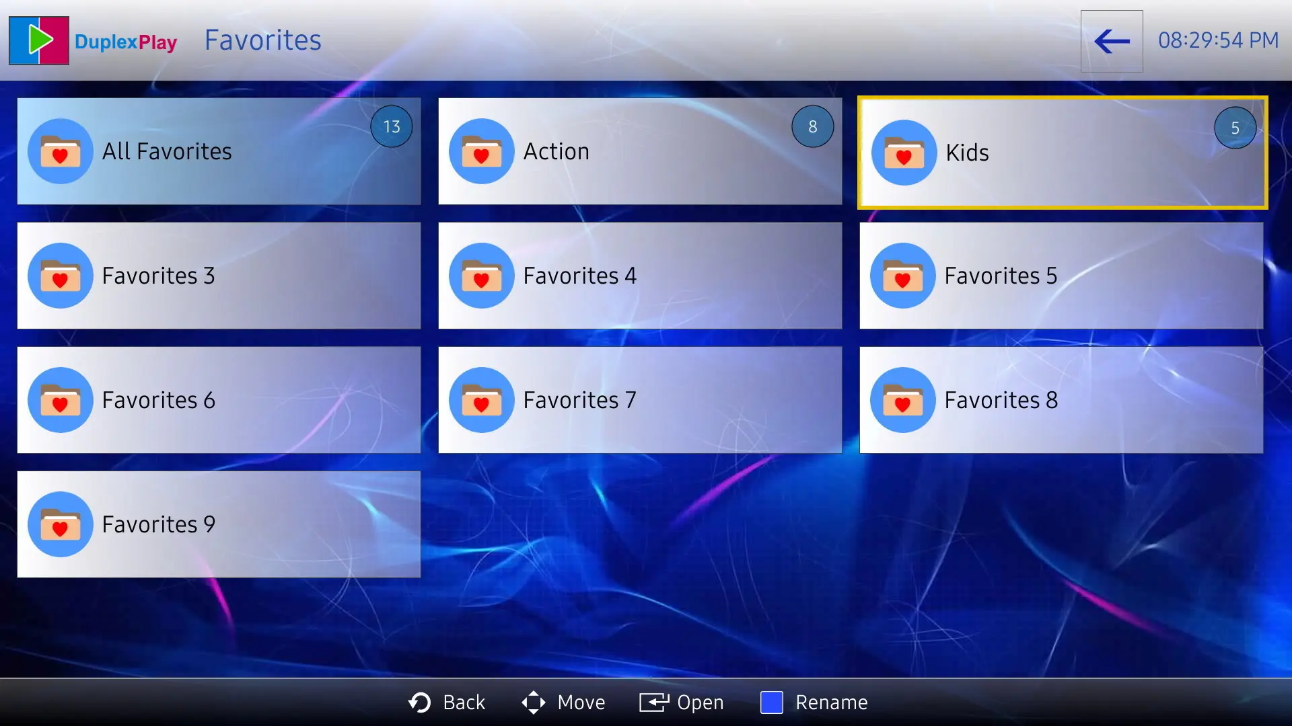Click the Kids heart folder icon

click(904, 153)
